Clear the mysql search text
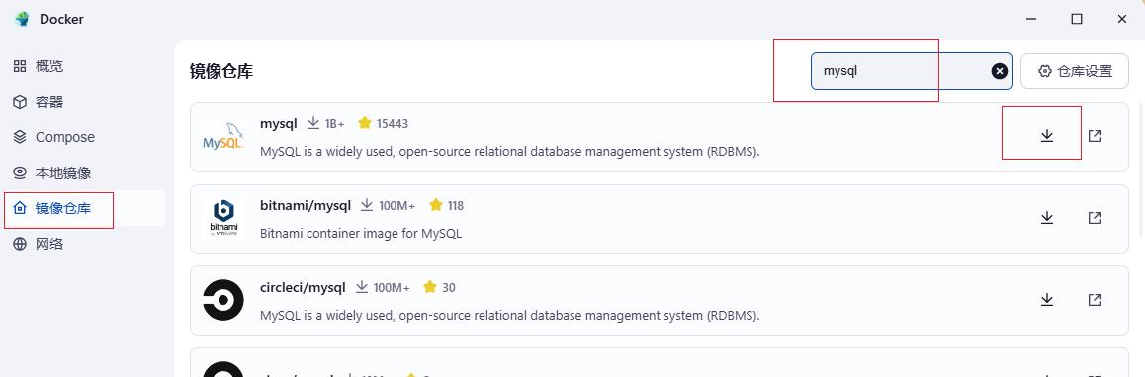The image size is (1145, 377). (999, 71)
